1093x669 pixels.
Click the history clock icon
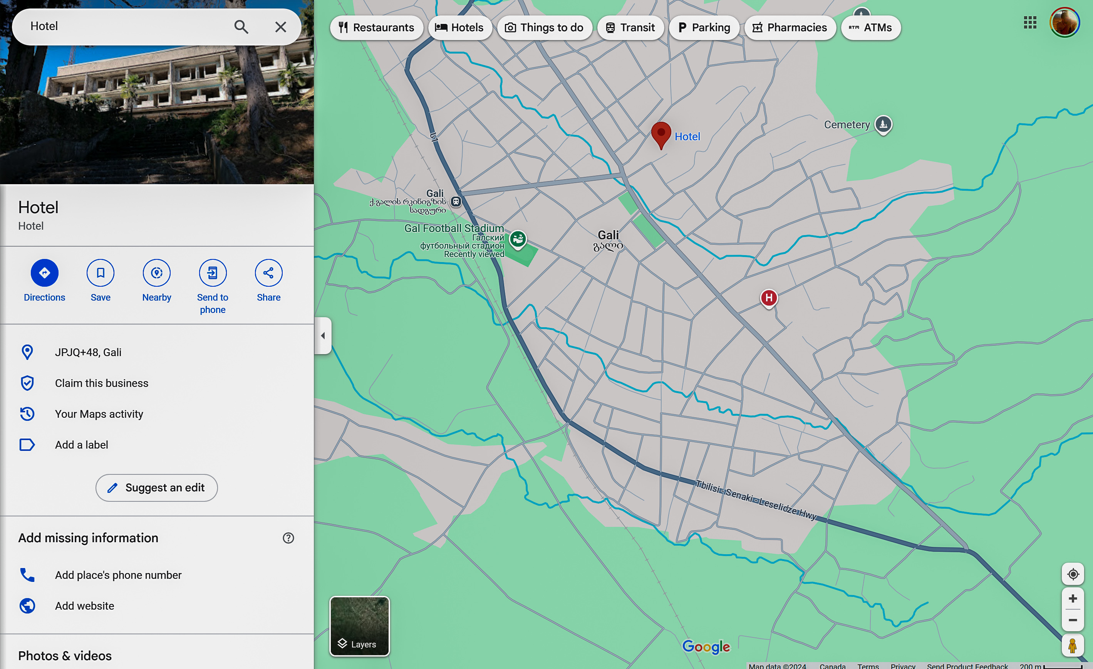click(x=27, y=414)
